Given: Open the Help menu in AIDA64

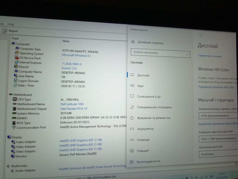Looking at the screenshot, I should click(x=11, y=24).
